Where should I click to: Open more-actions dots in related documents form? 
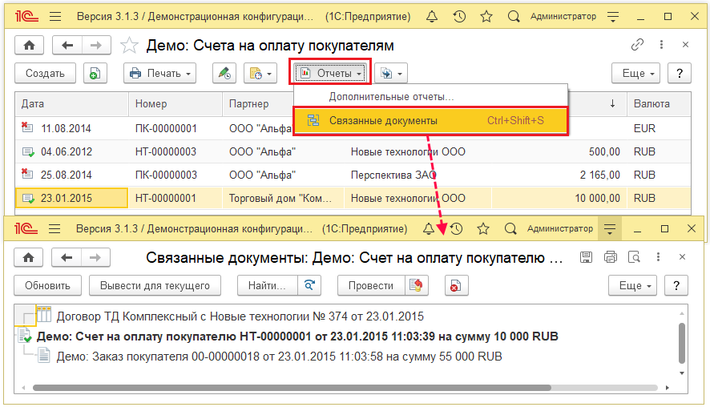(x=659, y=257)
